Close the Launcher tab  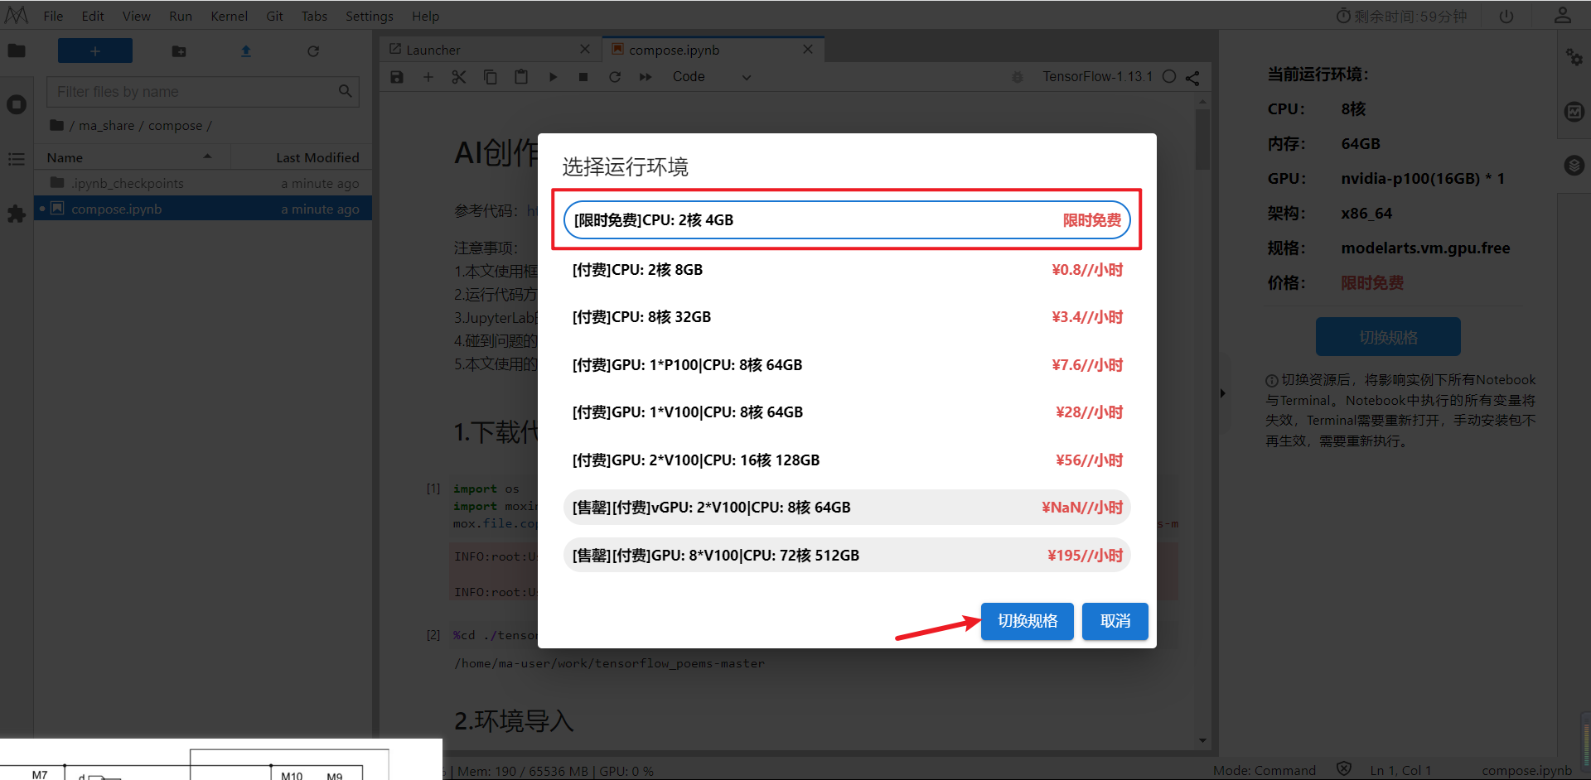(585, 50)
